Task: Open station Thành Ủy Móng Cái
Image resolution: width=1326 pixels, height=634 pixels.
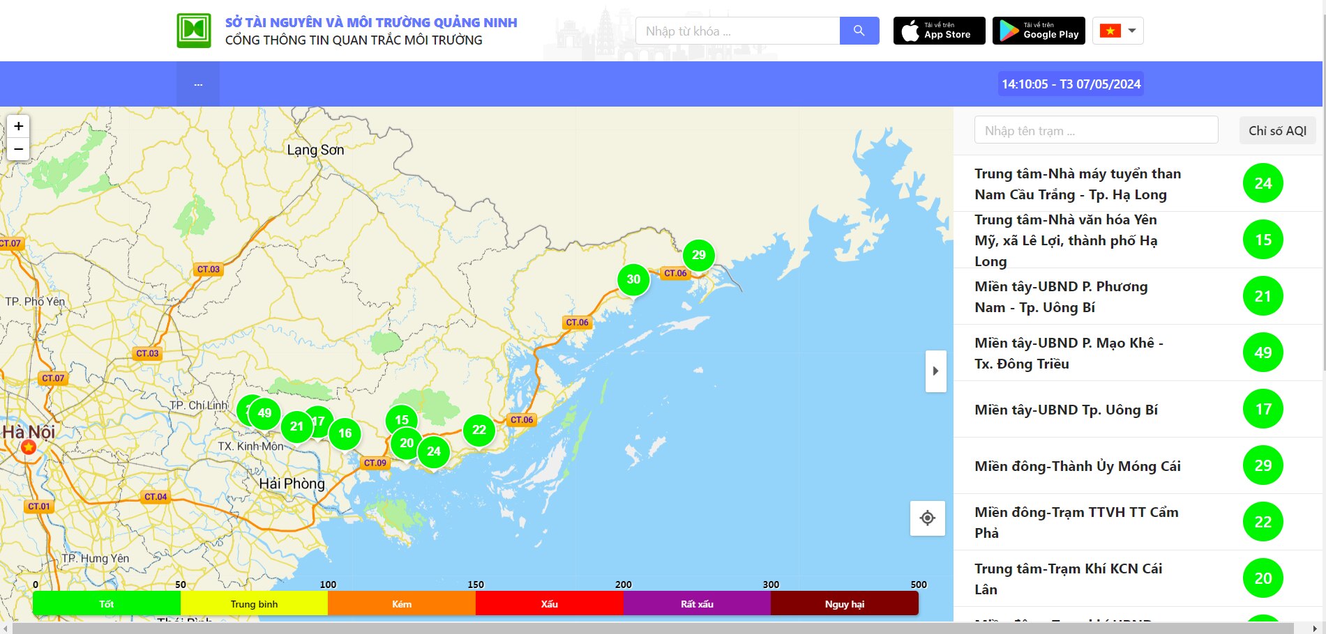Action: click(1078, 466)
